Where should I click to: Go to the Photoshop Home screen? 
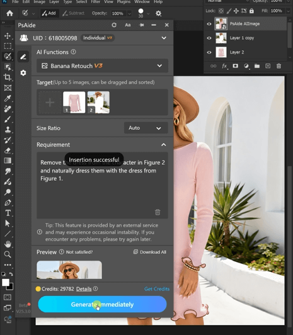[9, 13]
